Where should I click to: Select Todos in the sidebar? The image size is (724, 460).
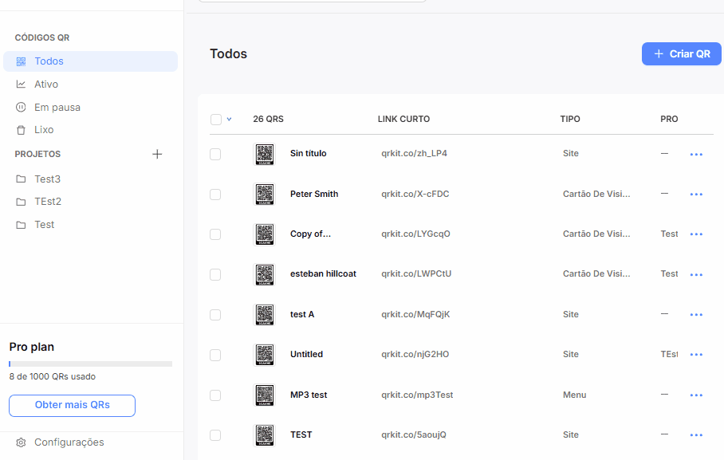coord(49,61)
